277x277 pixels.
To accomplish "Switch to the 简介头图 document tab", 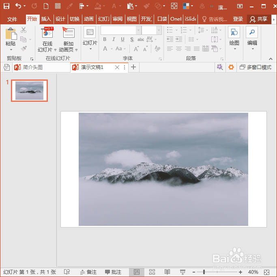I will (x=41, y=67).
